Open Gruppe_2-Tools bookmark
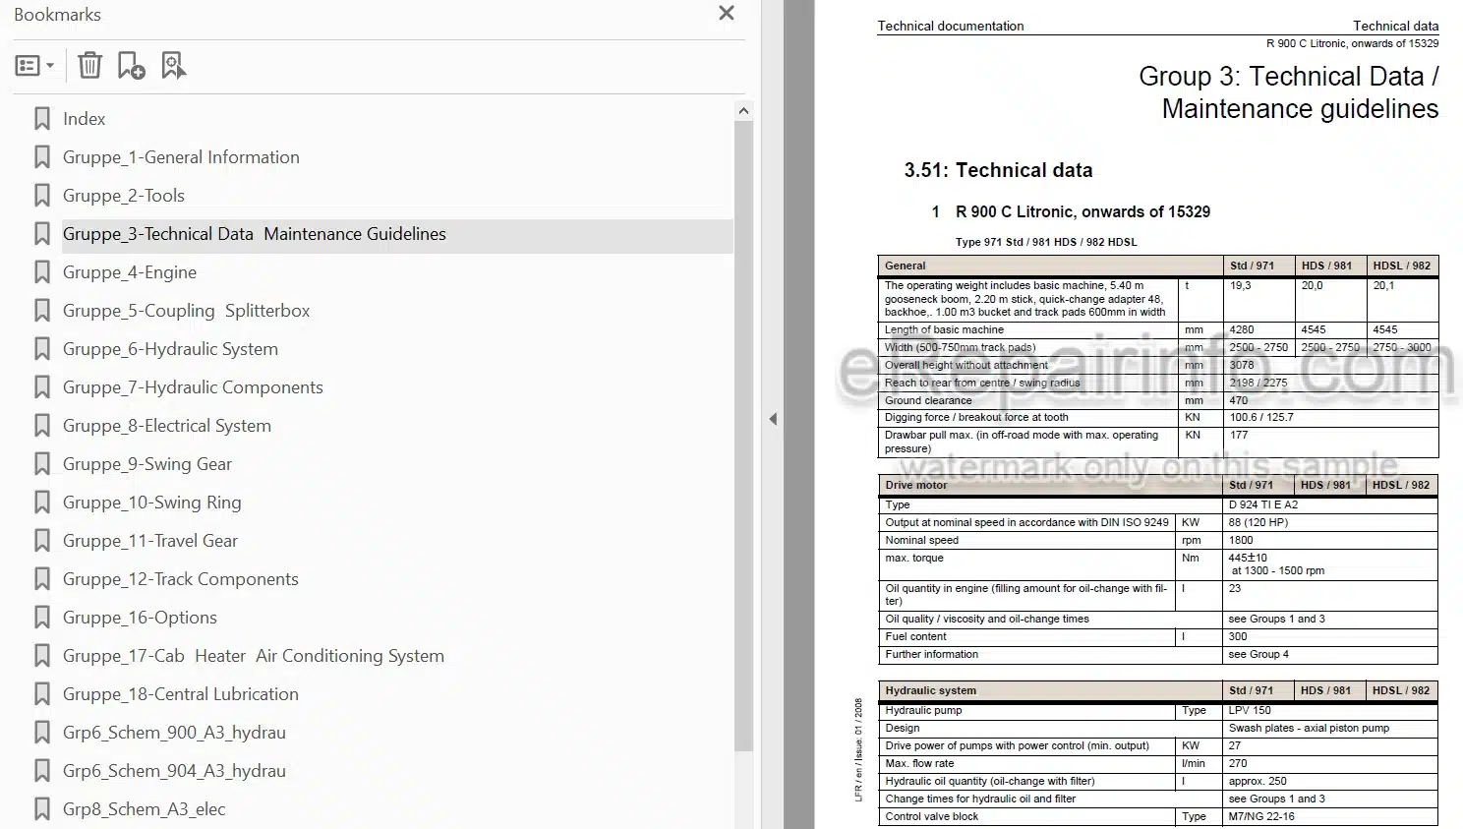This screenshot has width=1463, height=829. tap(124, 196)
